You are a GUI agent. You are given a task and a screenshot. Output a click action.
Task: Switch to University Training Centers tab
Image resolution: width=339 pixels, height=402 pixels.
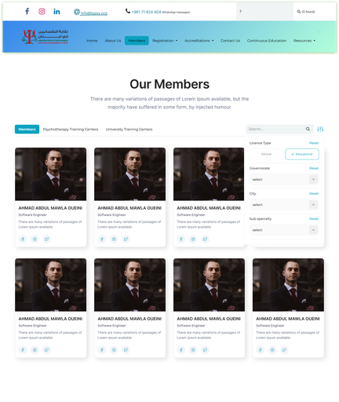point(129,130)
